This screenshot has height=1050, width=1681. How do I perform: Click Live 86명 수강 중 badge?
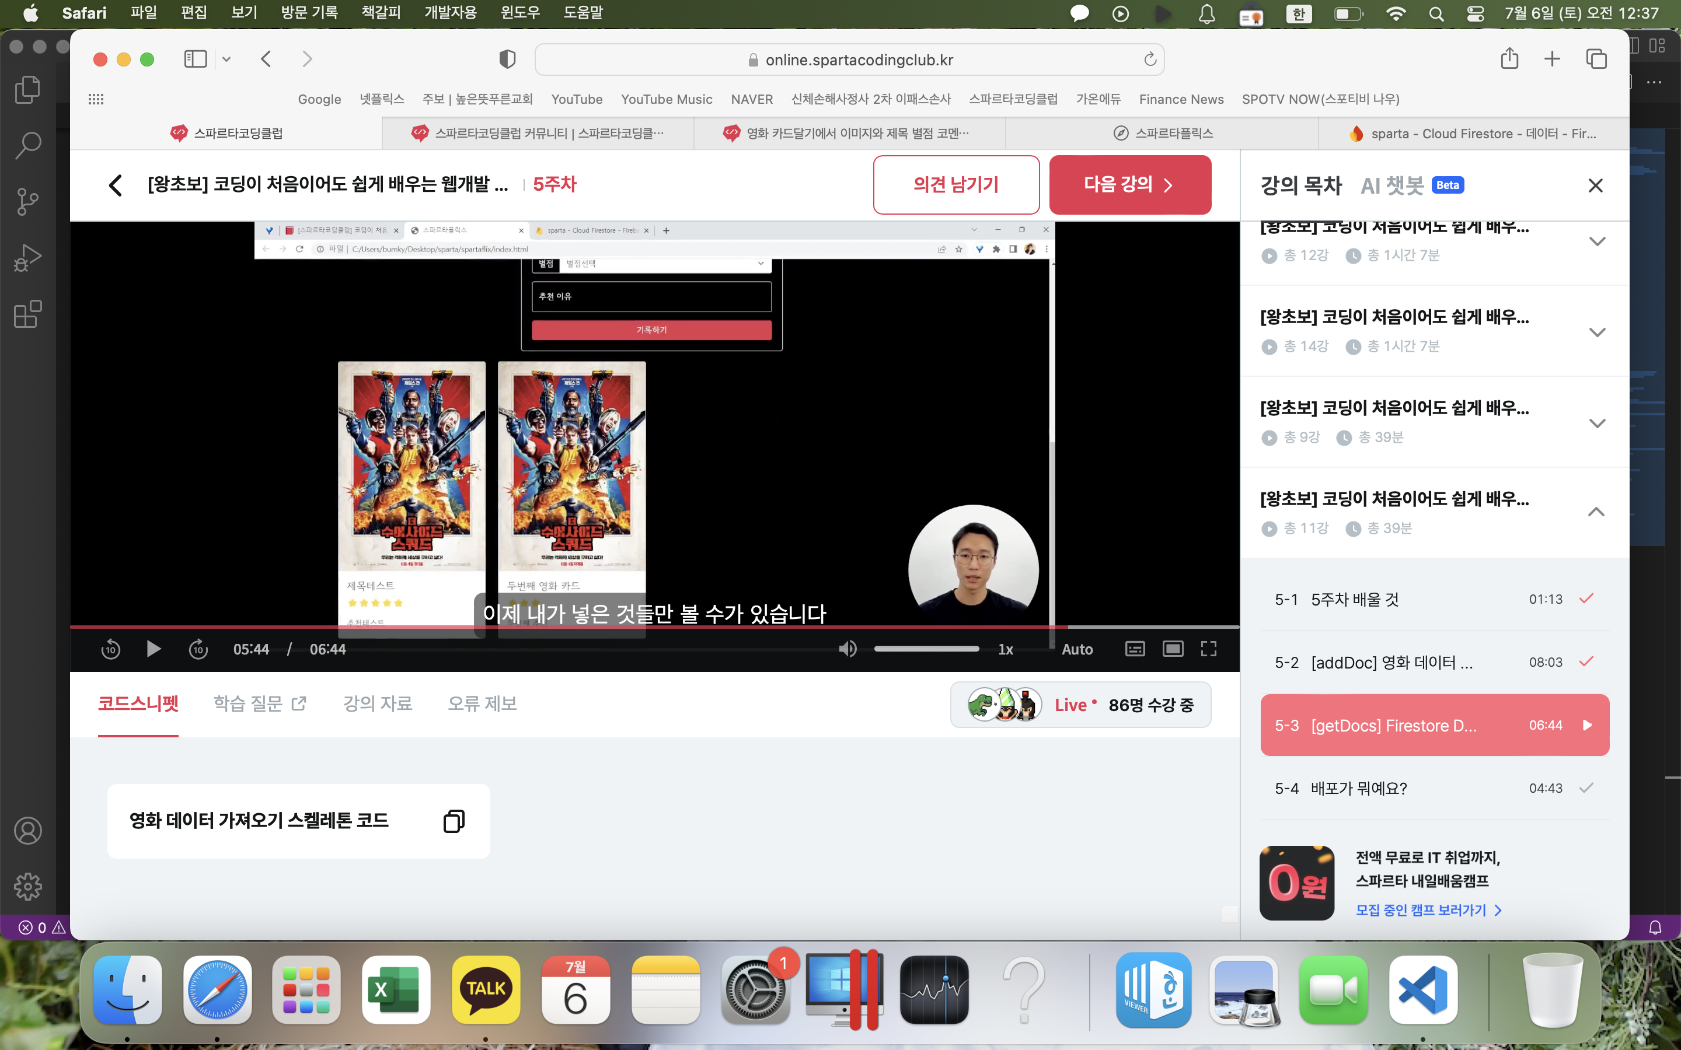click(1080, 705)
